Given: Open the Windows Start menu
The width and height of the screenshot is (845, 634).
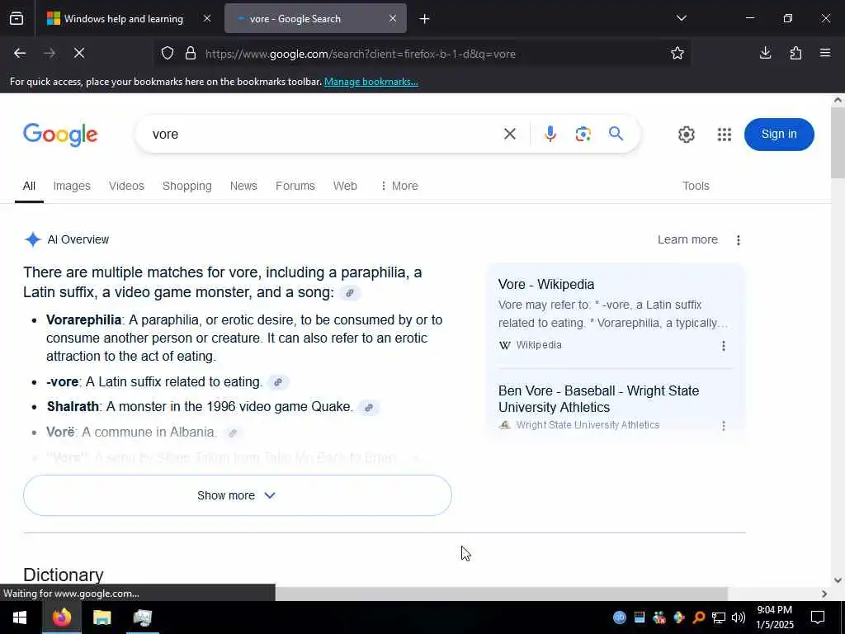Looking at the screenshot, I should click(20, 617).
